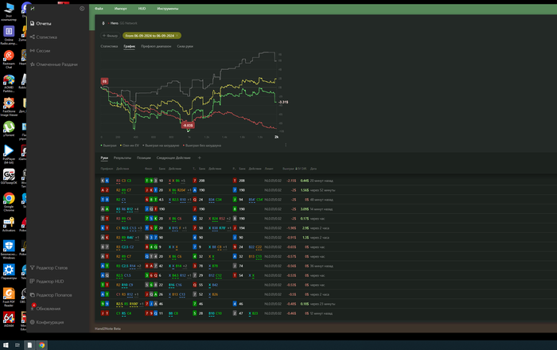Select the Руки tab

(104, 157)
